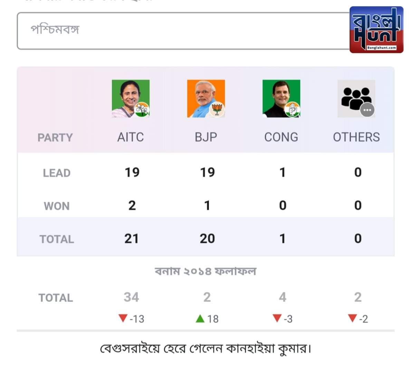
Task: Click the red down arrow beside -13
Action: click(x=123, y=318)
